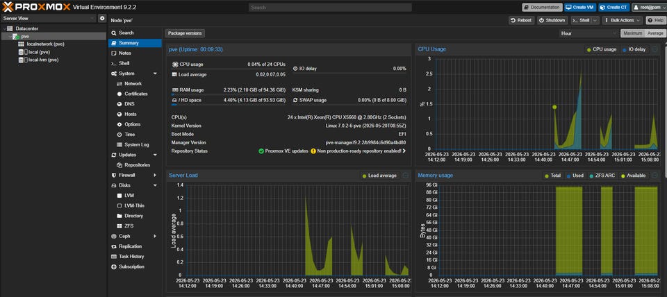Click the Reboot button
This screenshot has width=667, height=297.
point(522,20)
